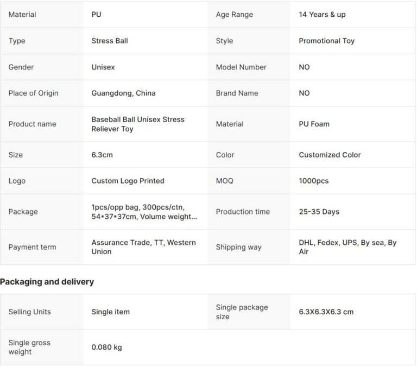Screen dimensions: 417x367
Task: Click the "Packaging and delivery" heading
Action: coord(47,282)
